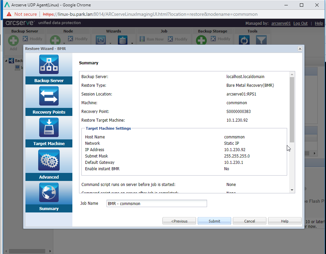Open the Add Node dropdown arrow
The height and width of the screenshot is (254, 326).
click(64, 43)
